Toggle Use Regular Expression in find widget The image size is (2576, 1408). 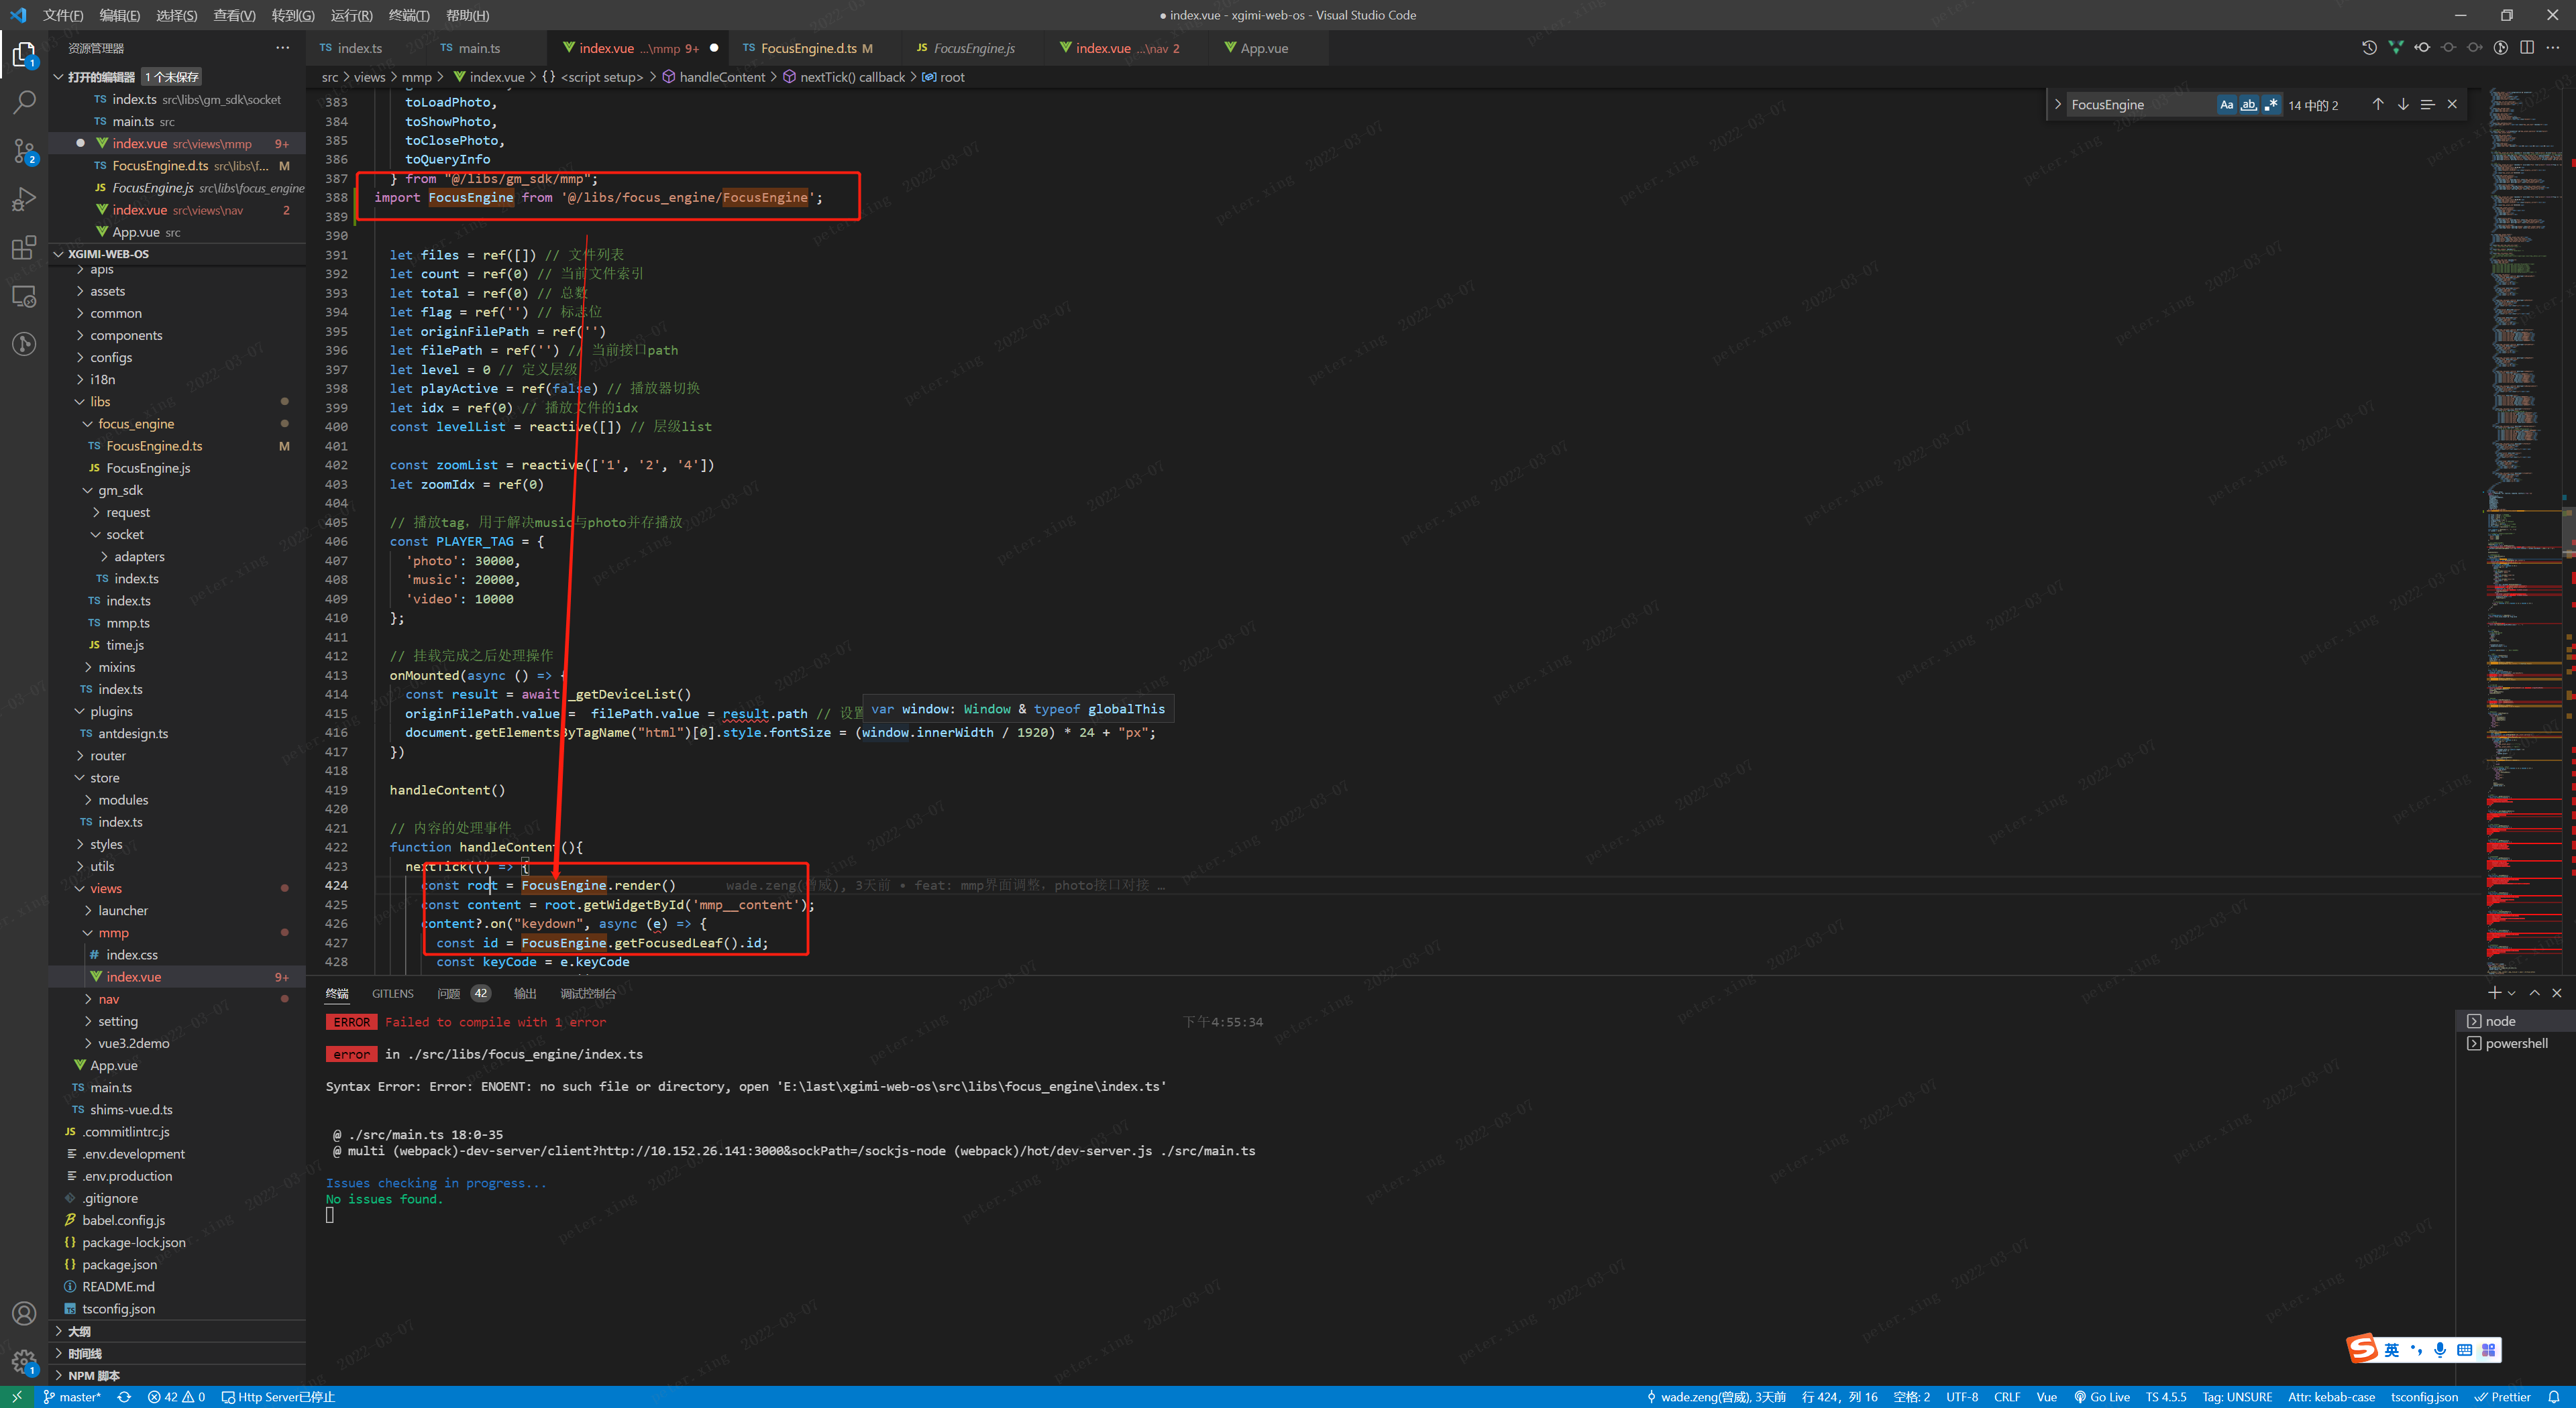point(2271,105)
